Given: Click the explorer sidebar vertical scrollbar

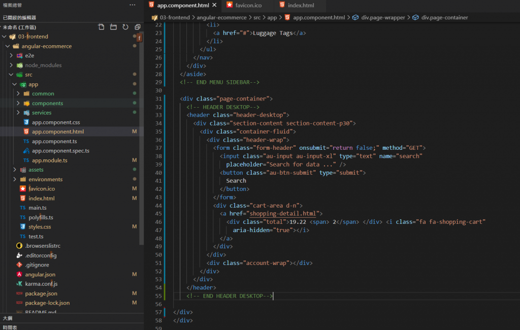Looking at the screenshot, I should pos(142,139).
